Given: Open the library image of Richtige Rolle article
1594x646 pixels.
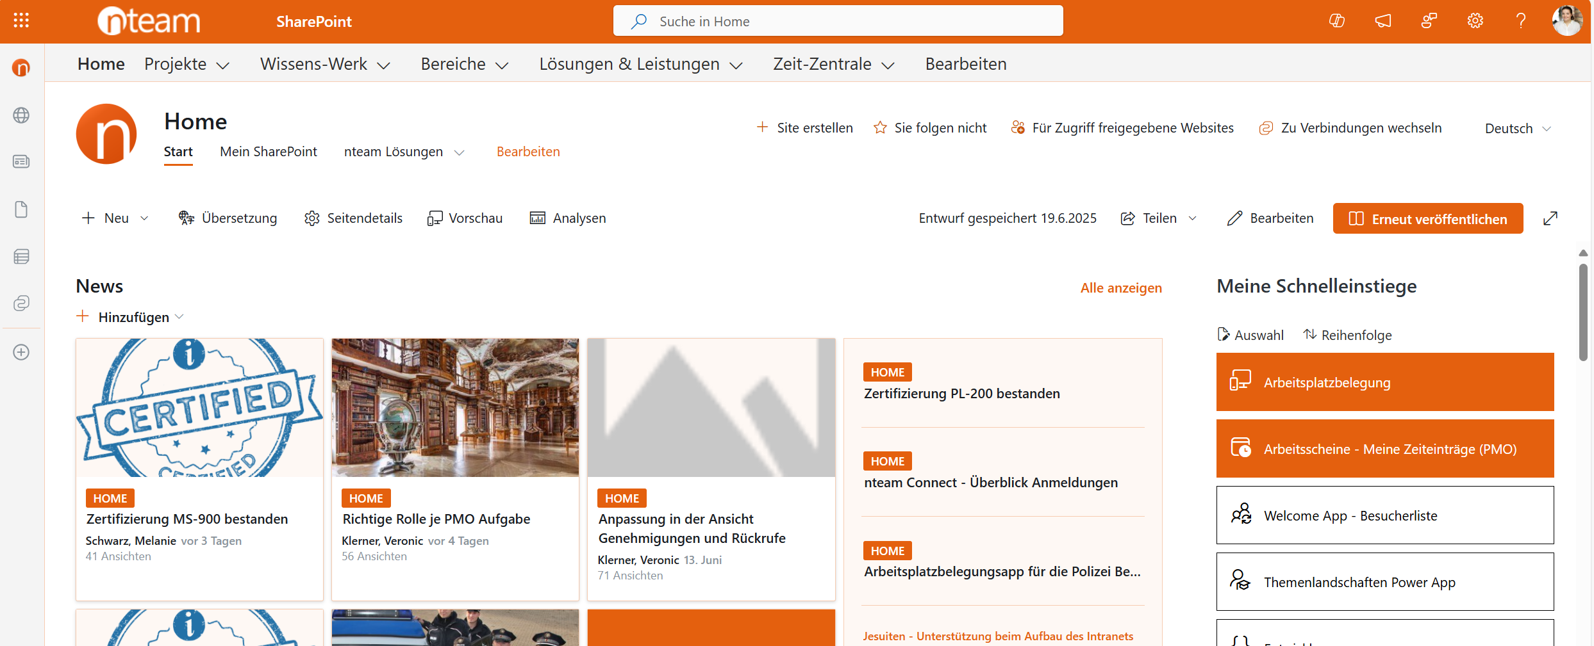Looking at the screenshot, I should (455, 408).
